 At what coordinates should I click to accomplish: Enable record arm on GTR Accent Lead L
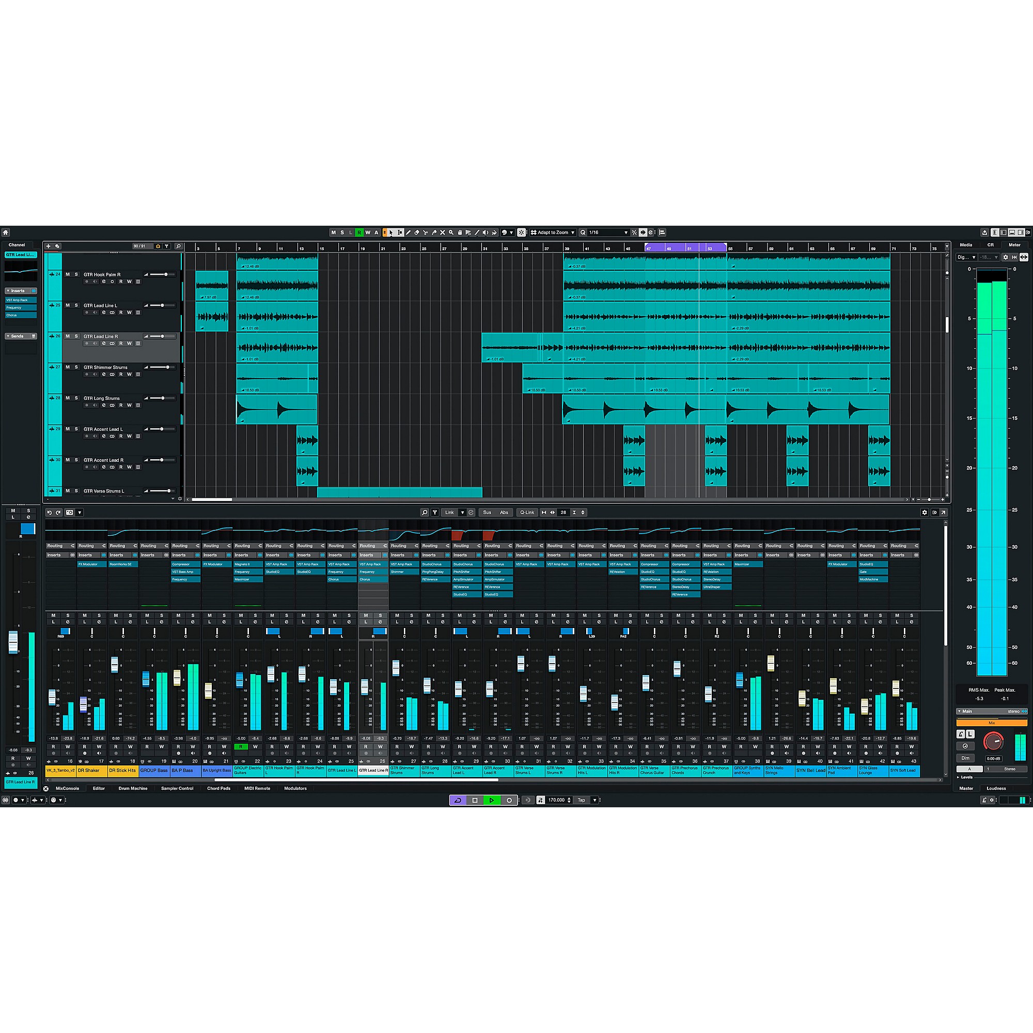point(87,436)
